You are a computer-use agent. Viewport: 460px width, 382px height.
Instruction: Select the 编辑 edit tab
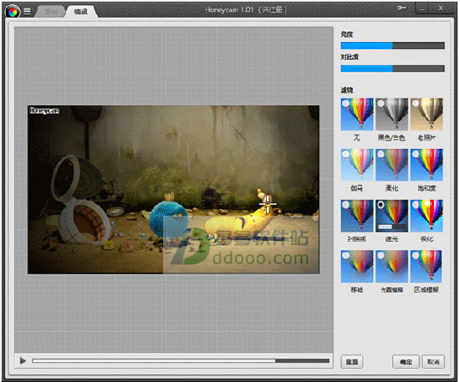(x=81, y=12)
